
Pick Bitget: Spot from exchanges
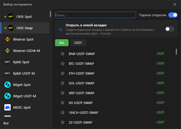(25, 85)
